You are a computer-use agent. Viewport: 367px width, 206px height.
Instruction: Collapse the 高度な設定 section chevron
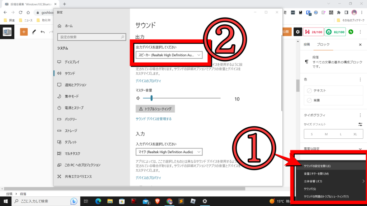point(360,149)
